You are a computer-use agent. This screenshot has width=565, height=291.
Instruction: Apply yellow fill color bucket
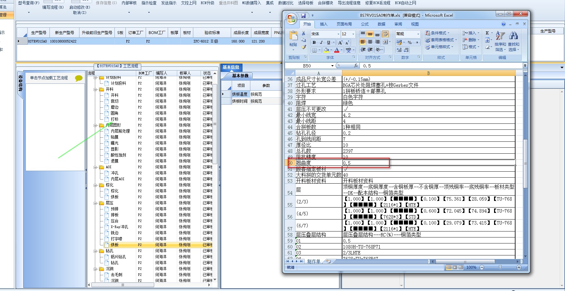click(x=326, y=50)
